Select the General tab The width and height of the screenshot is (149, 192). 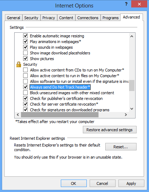pyautogui.click(x=14, y=18)
